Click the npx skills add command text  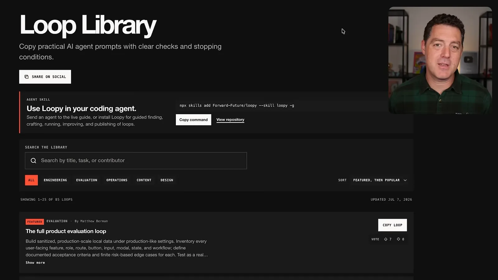(x=237, y=105)
